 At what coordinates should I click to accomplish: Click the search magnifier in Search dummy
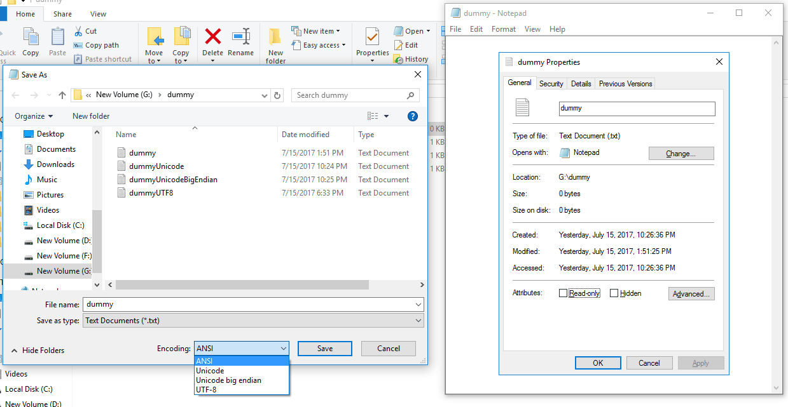411,95
